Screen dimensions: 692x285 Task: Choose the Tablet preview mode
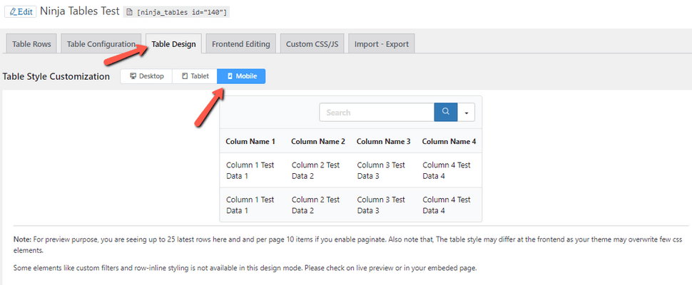(x=195, y=76)
